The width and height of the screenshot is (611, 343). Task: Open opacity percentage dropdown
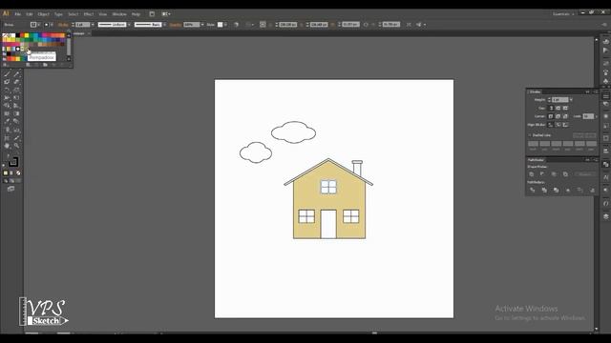click(x=202, y=25)
